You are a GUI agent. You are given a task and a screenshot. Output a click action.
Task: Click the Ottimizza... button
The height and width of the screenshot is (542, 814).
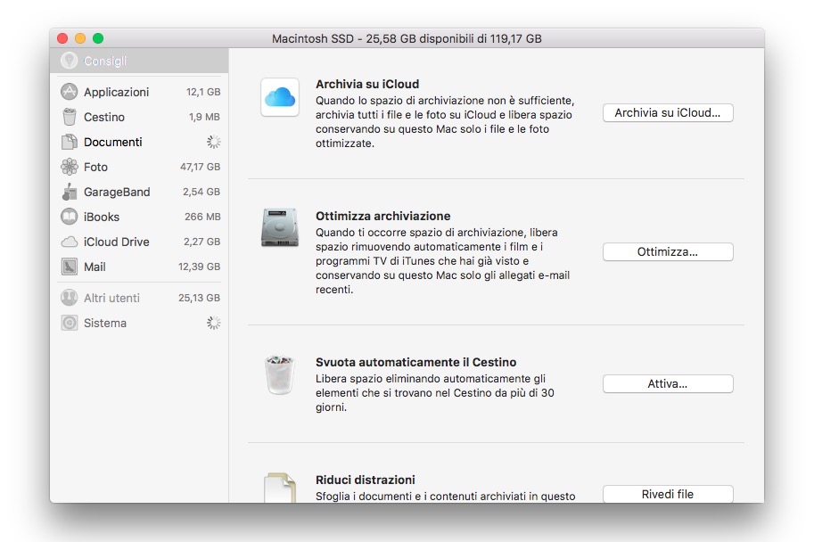tap(668, 251)
